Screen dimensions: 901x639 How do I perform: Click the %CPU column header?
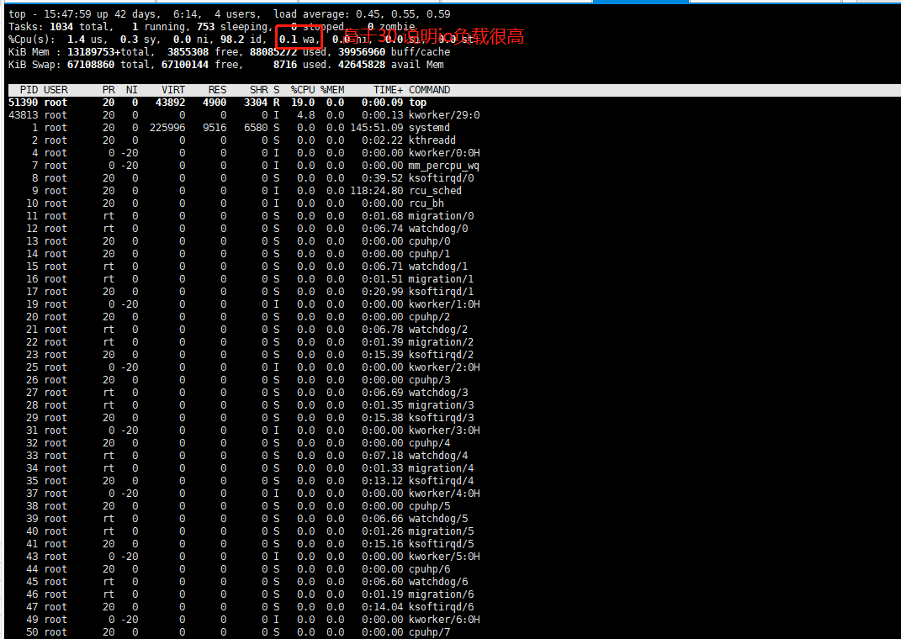click(x=303, y=90)
